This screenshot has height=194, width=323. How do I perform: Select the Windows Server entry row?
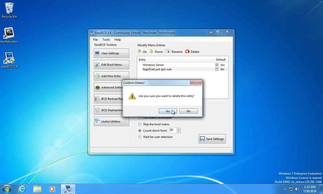182,65
